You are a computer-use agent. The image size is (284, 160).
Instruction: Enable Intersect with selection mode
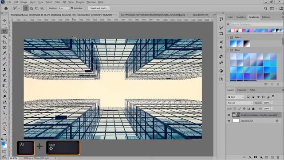[42, 8]
